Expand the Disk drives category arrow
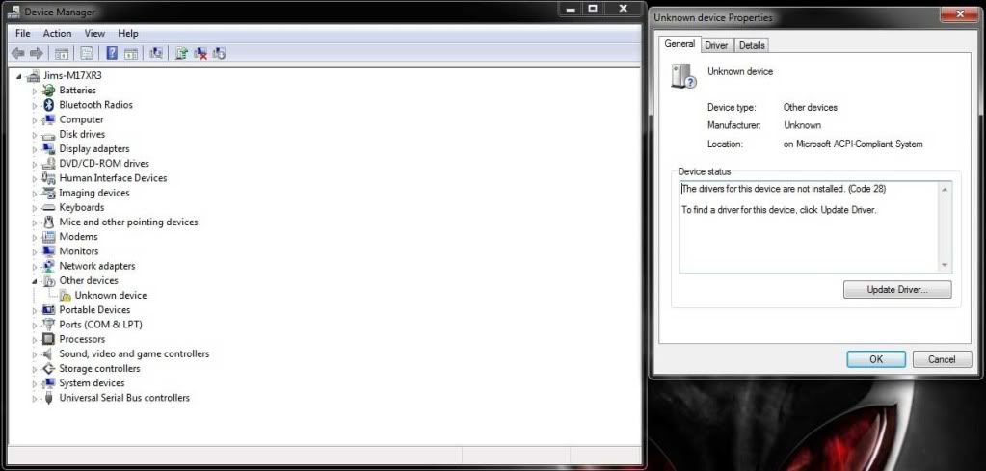Image resolution: width=986 pixels, height=471 pixels. coord(35,135)
